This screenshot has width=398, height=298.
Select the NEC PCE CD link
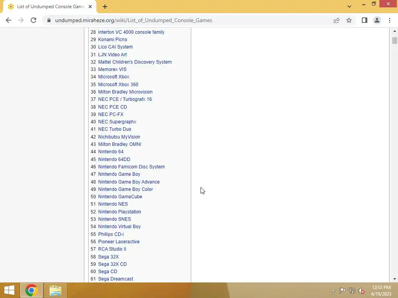[x=112, y=107]
